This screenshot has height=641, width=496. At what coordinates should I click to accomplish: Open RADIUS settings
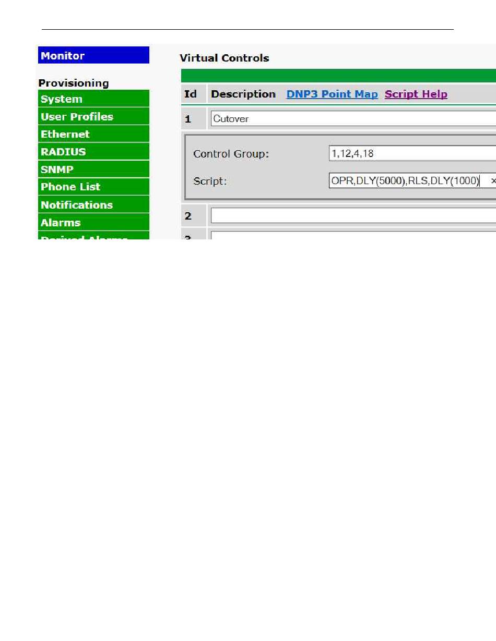(x=93, y=151)
